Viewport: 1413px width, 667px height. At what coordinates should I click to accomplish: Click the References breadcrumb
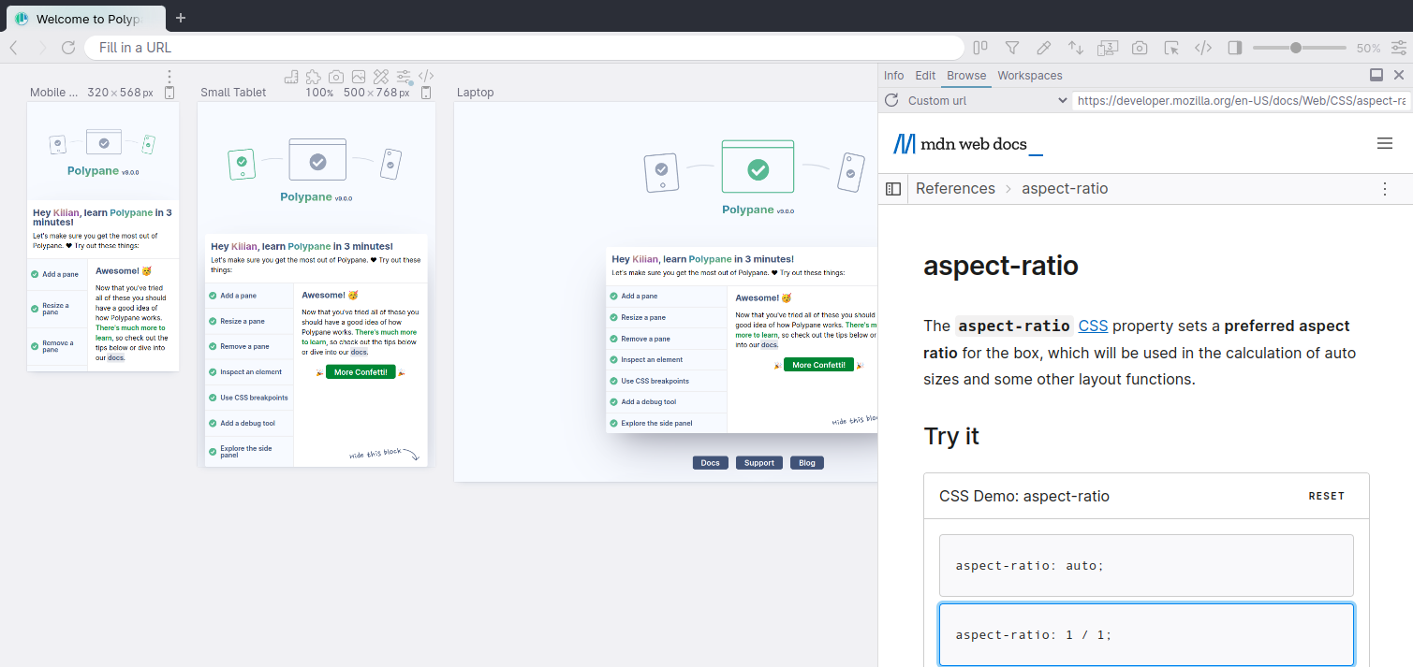(955, 189)
